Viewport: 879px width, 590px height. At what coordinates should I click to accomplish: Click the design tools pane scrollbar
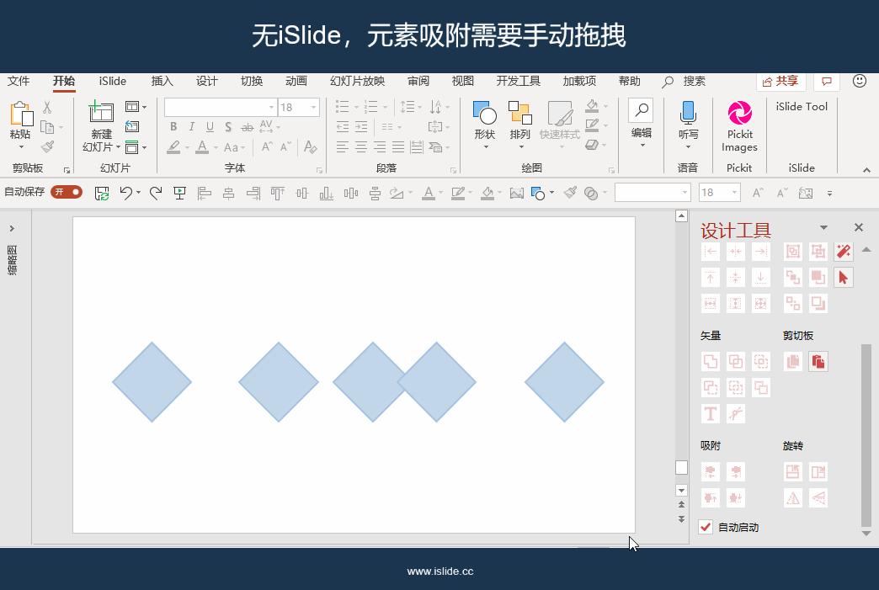(866, 436)
